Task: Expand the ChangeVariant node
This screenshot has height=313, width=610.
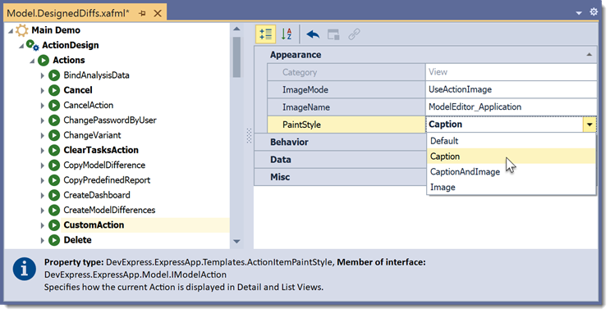Action: (x=42, y=135)
